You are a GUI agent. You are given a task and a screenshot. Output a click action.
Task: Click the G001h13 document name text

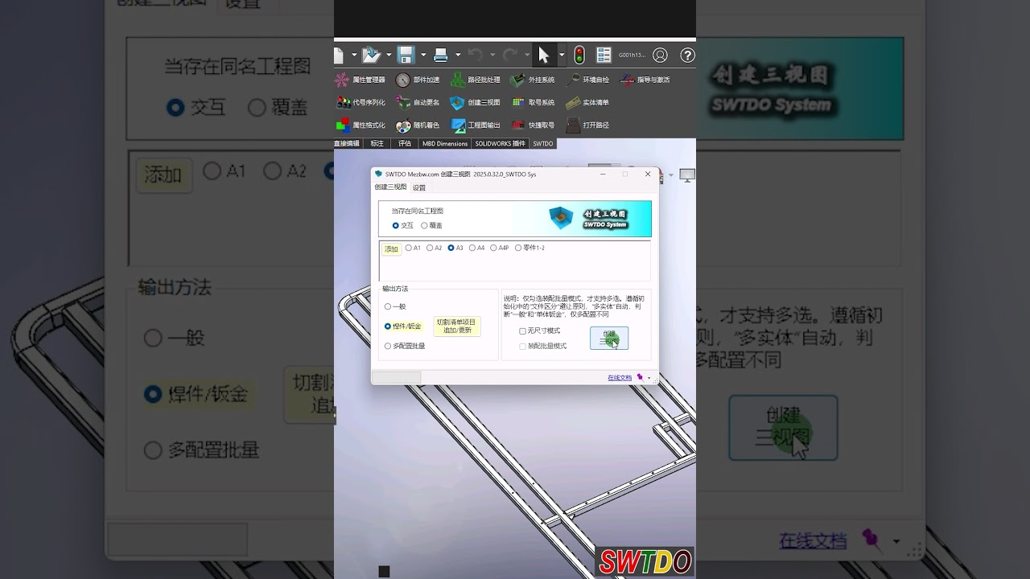tap(632, 55)
